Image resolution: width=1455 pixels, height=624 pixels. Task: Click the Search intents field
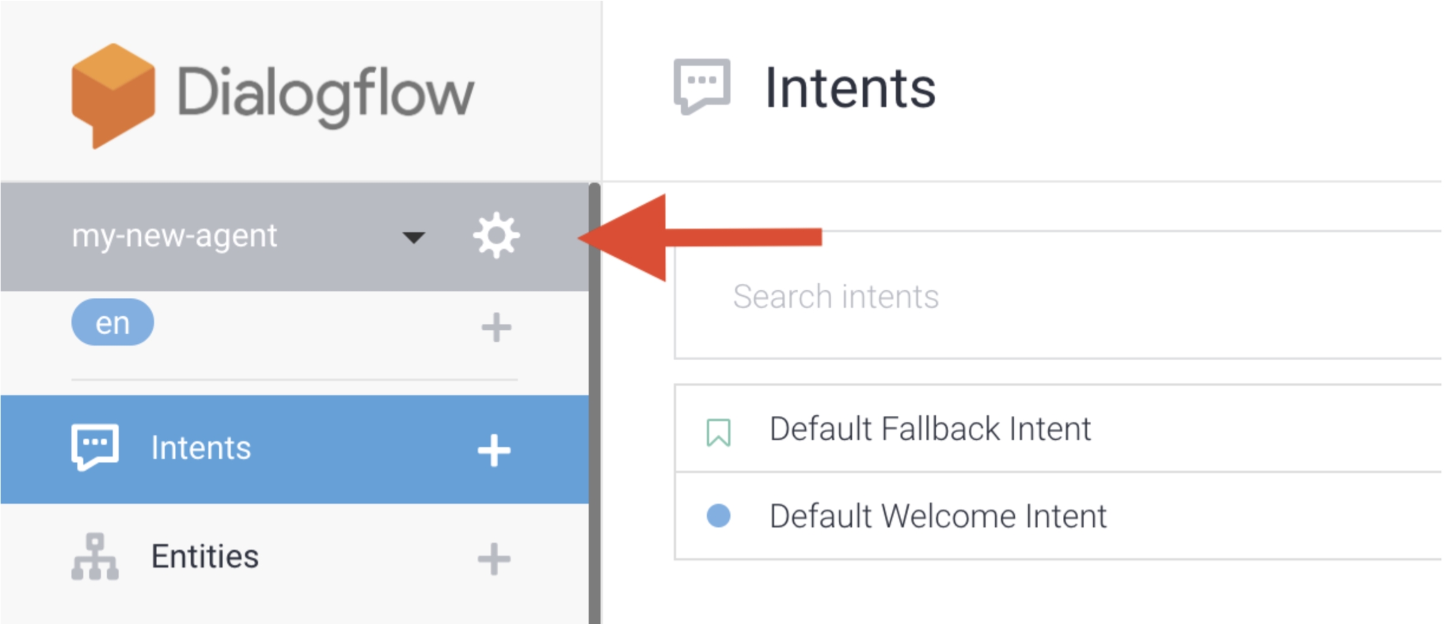(1010, 297)
